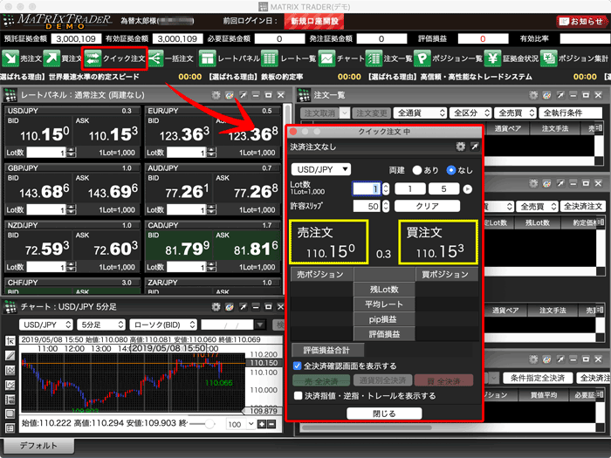This screenshot has height=458, width=611.
Task: Open the topmost 全売買 filter dropdown
Action: [x=515, y=113]
